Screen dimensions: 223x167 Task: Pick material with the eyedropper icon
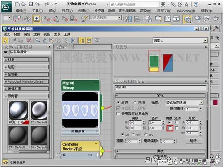(x=14, y=41)
